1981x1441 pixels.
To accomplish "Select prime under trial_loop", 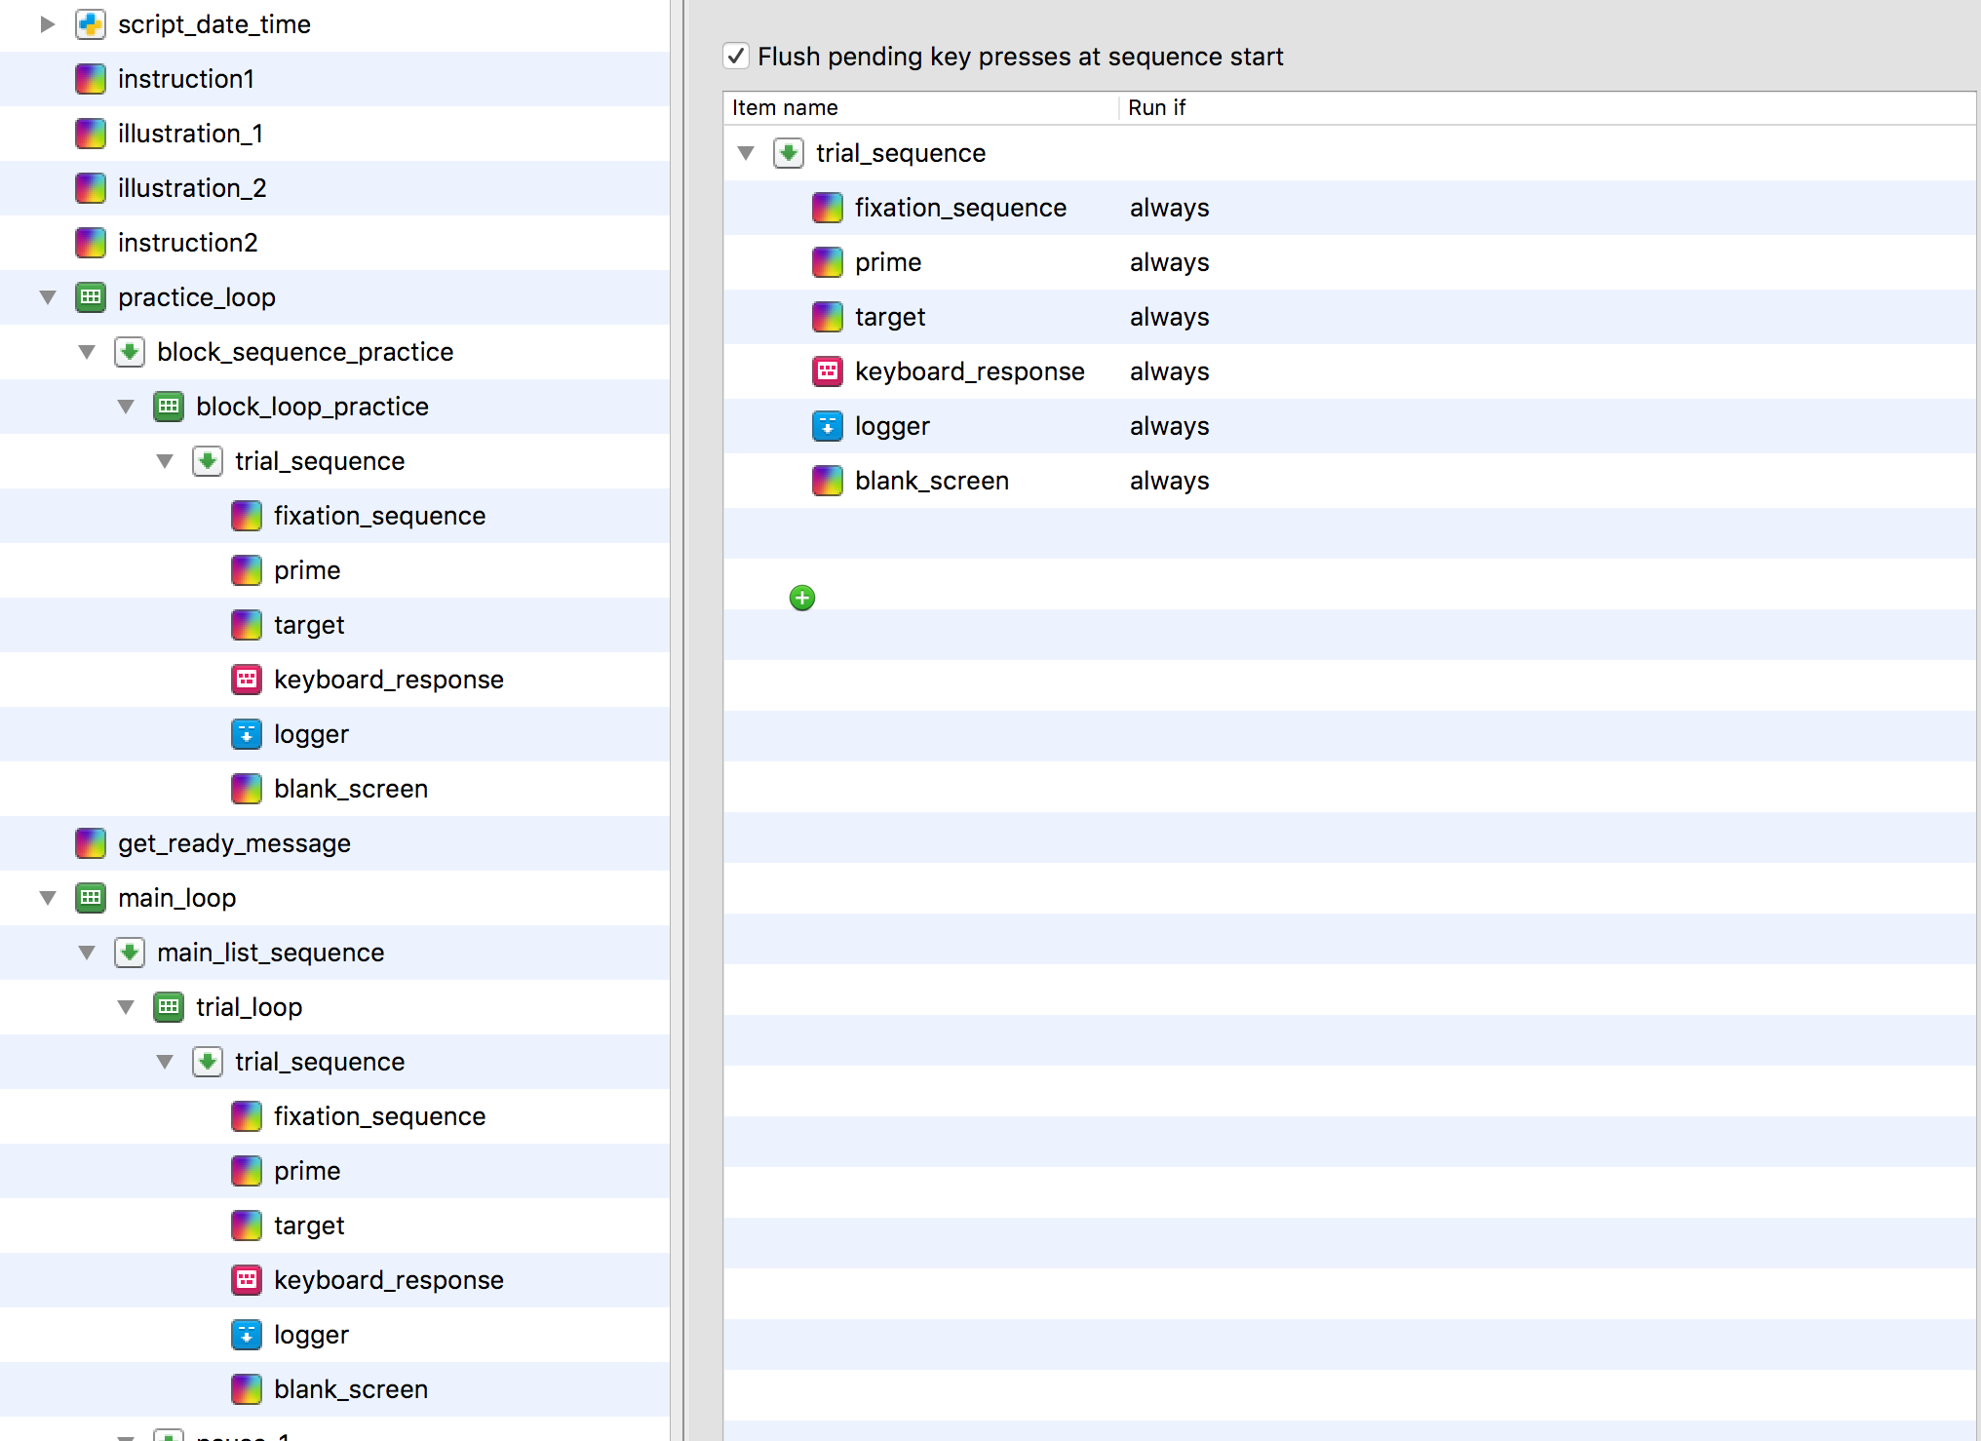I will point(307,1171).
